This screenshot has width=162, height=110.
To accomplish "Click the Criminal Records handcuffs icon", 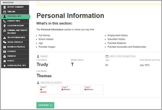I will click(5, 31).
